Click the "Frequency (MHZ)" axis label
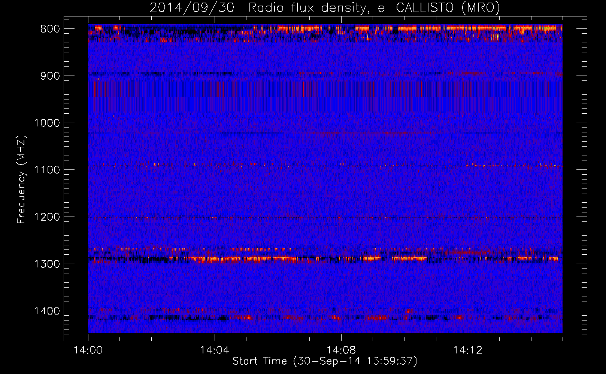The width and height of the screenshot is (606, 374). point(21,180)
